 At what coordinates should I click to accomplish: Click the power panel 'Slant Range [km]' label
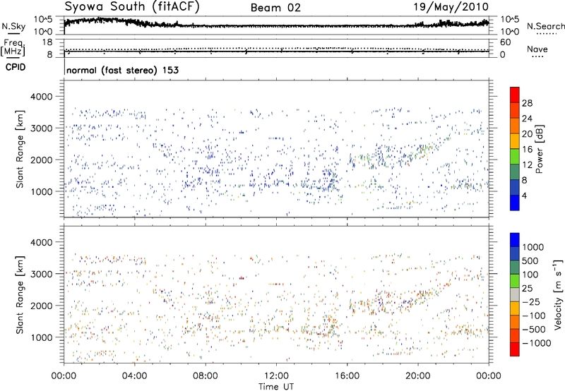pyautogui.click(x=20, y=149)
